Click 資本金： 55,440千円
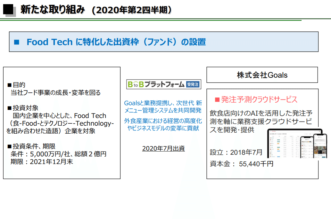 click(x=242, y=164)
